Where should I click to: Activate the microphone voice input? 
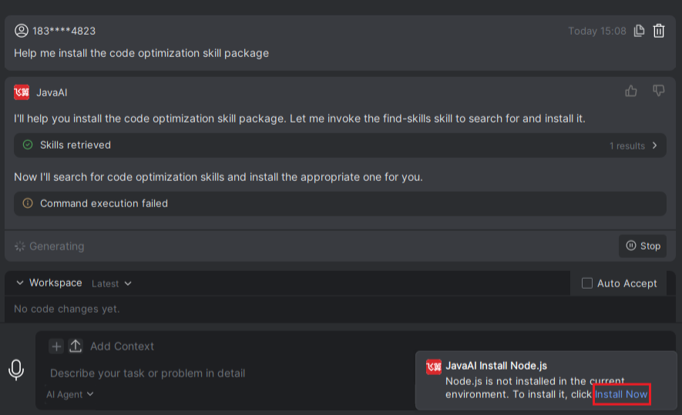(16, 370)
